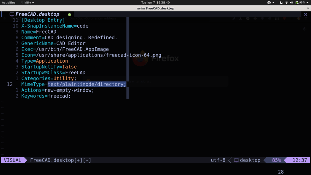The width and height of the screenshot is (311, 175).
Task: Expand the arrow next to accessibility icon
Action: point(273,2)
